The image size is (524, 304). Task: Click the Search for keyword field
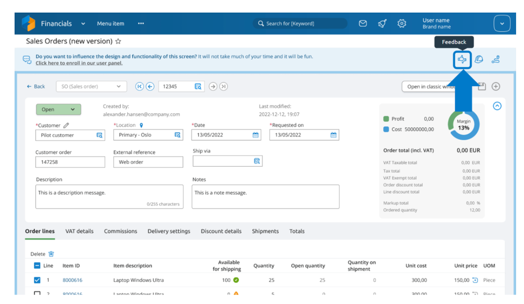(x=301, y=24)
